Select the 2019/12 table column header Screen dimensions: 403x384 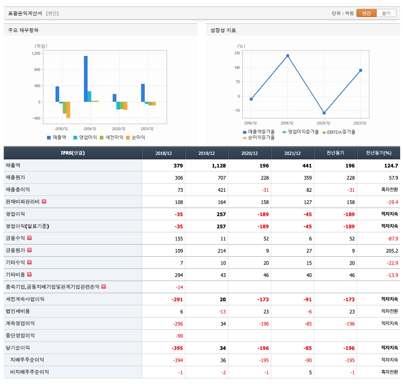[x=206, y=153]
